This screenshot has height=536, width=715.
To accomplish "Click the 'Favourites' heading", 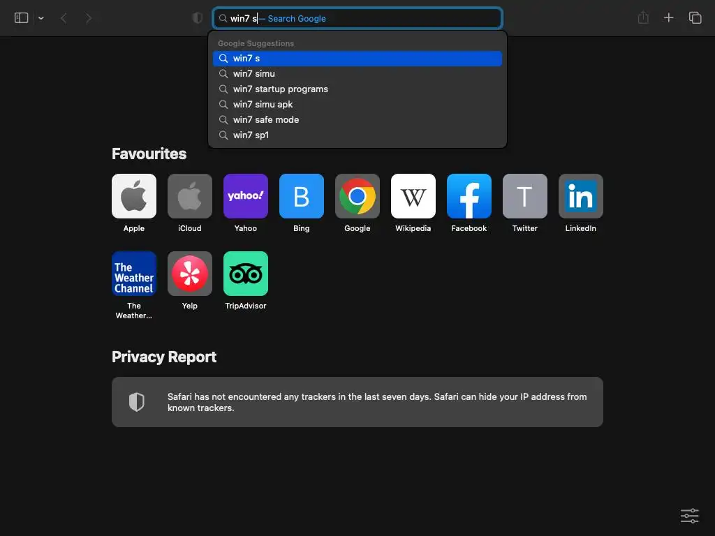I will 149,154.
